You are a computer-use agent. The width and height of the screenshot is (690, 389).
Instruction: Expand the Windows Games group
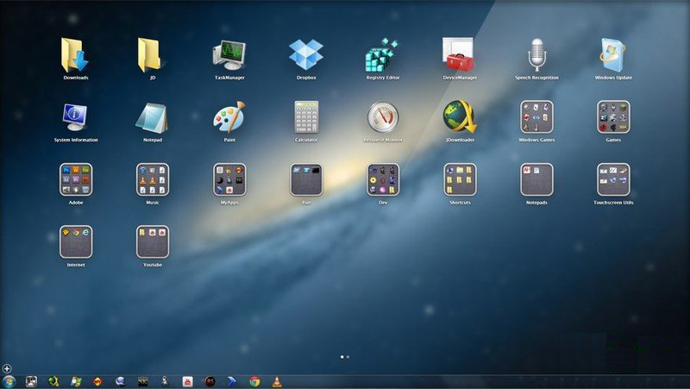[536, 117]
